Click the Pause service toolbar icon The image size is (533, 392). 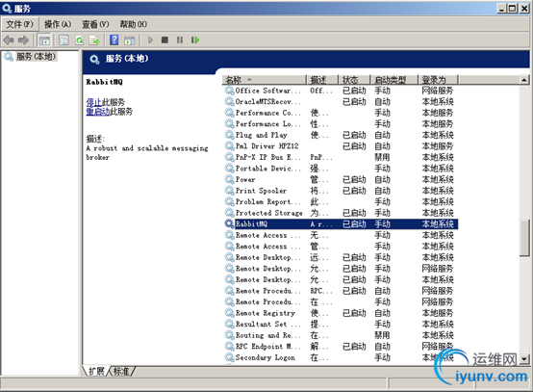pyautogui.click(x=180, y=40)
